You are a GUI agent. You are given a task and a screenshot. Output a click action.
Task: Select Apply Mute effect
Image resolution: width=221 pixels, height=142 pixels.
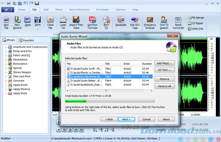point(20,93)
